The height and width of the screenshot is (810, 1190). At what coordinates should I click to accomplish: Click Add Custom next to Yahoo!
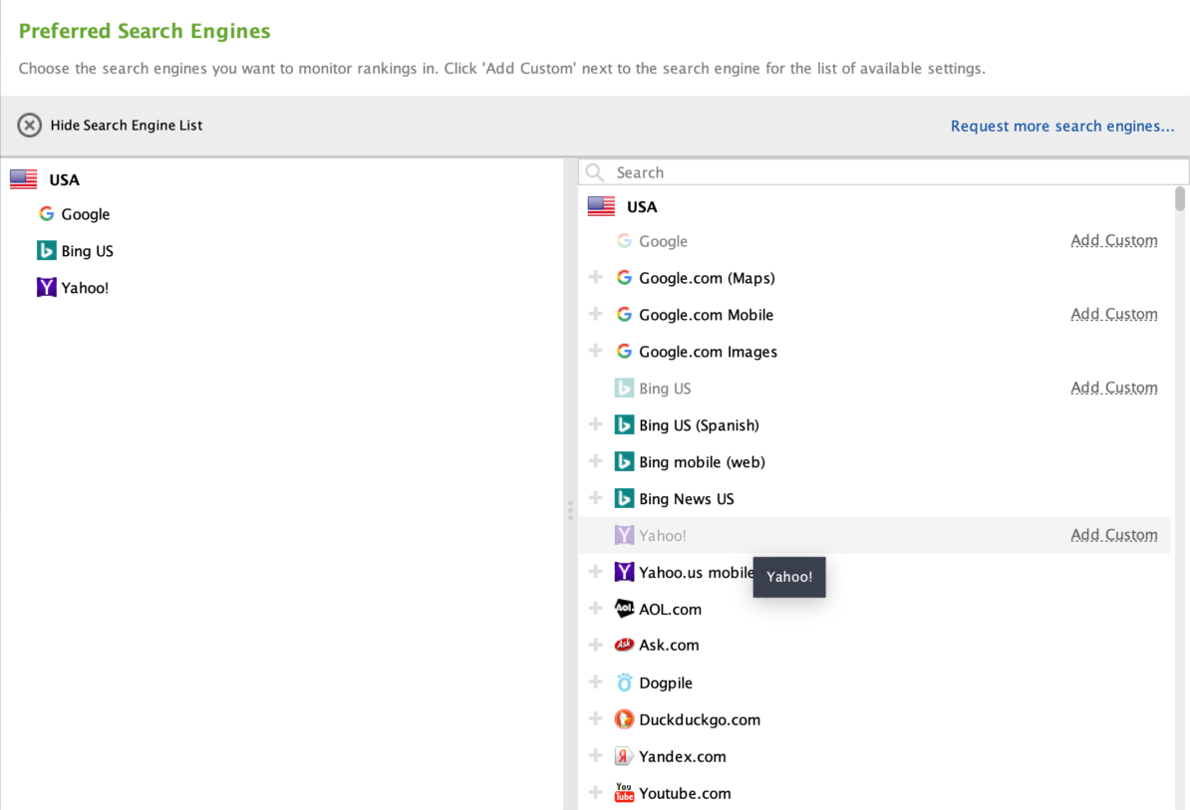coord(1114,535)
